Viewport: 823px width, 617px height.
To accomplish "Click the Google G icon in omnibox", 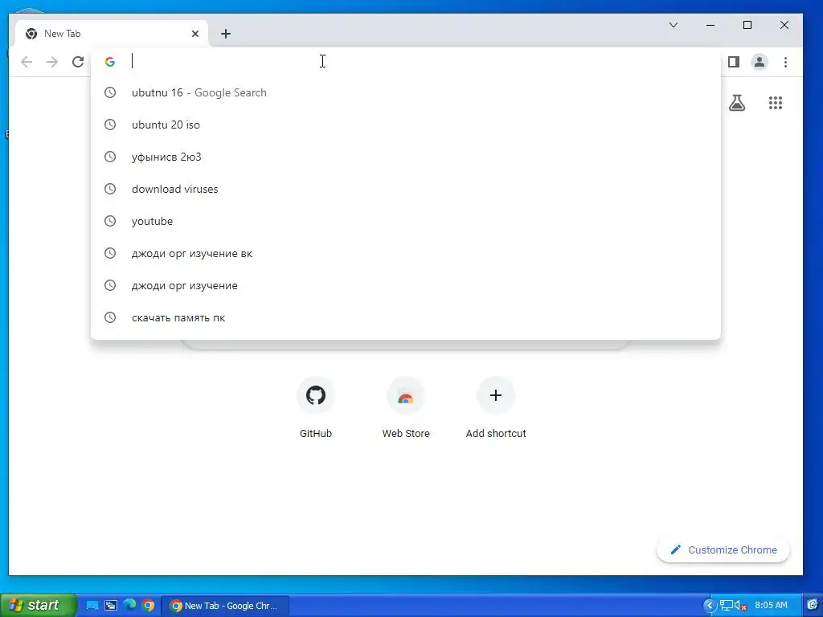I will pos(109,62).
